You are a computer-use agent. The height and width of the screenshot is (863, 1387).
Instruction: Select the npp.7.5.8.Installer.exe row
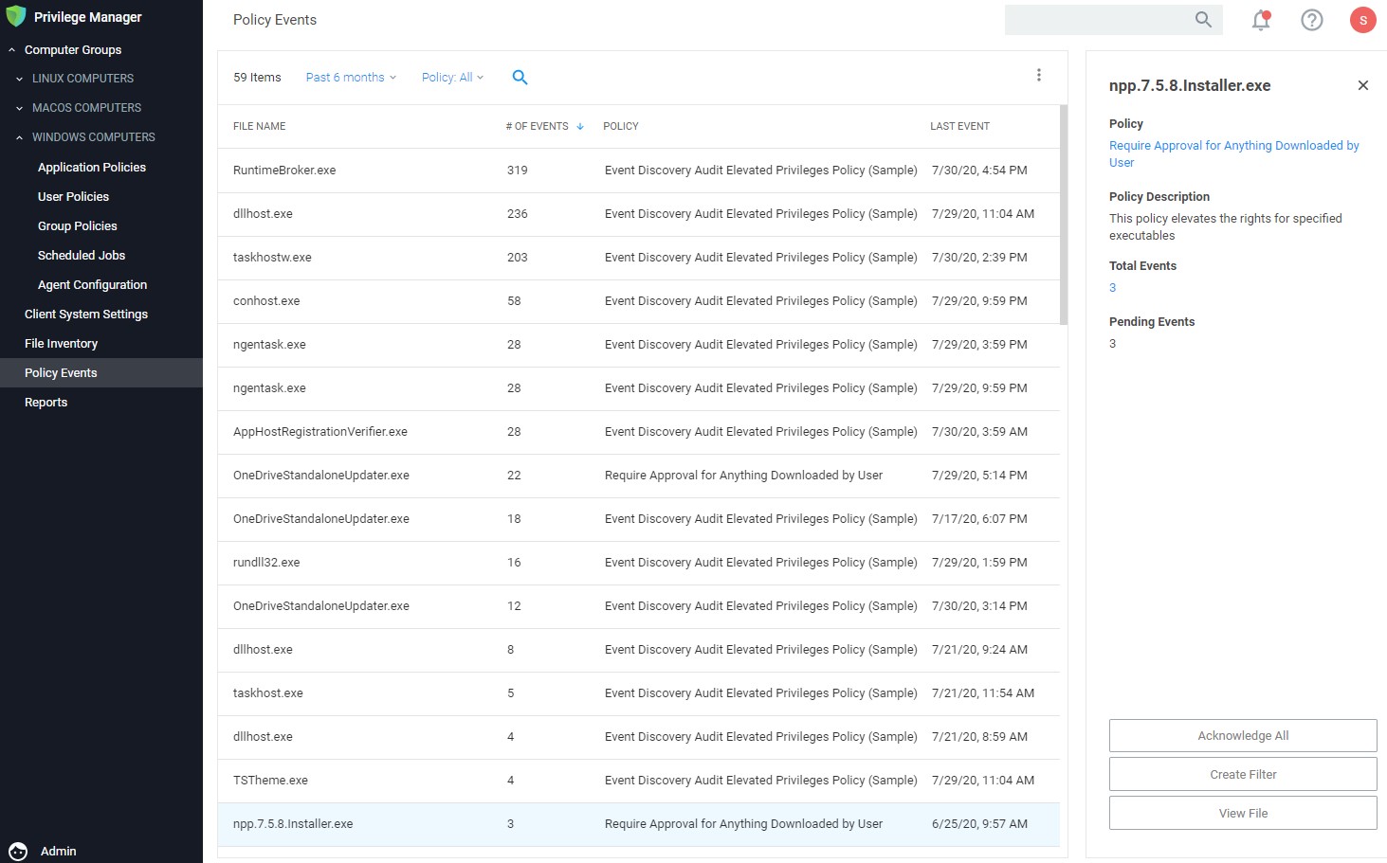[x=639, y=824]
